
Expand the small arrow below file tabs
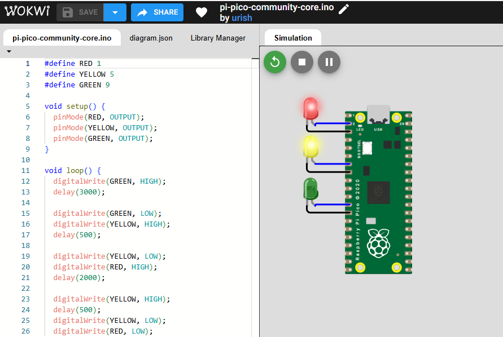tap(9, 51)
